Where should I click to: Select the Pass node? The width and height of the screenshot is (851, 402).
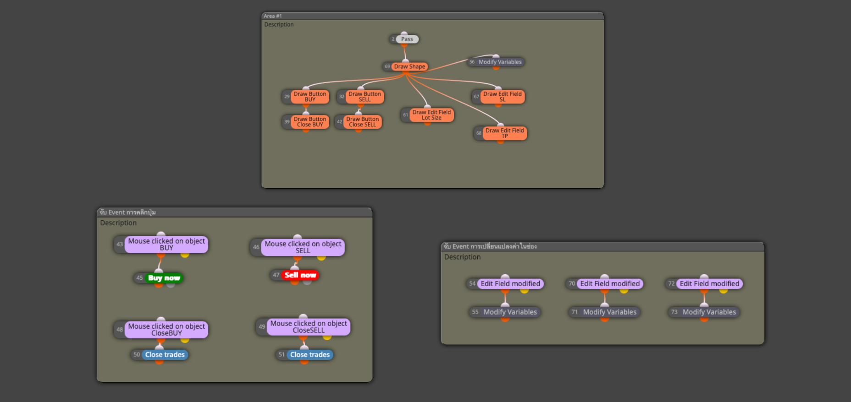407,39
